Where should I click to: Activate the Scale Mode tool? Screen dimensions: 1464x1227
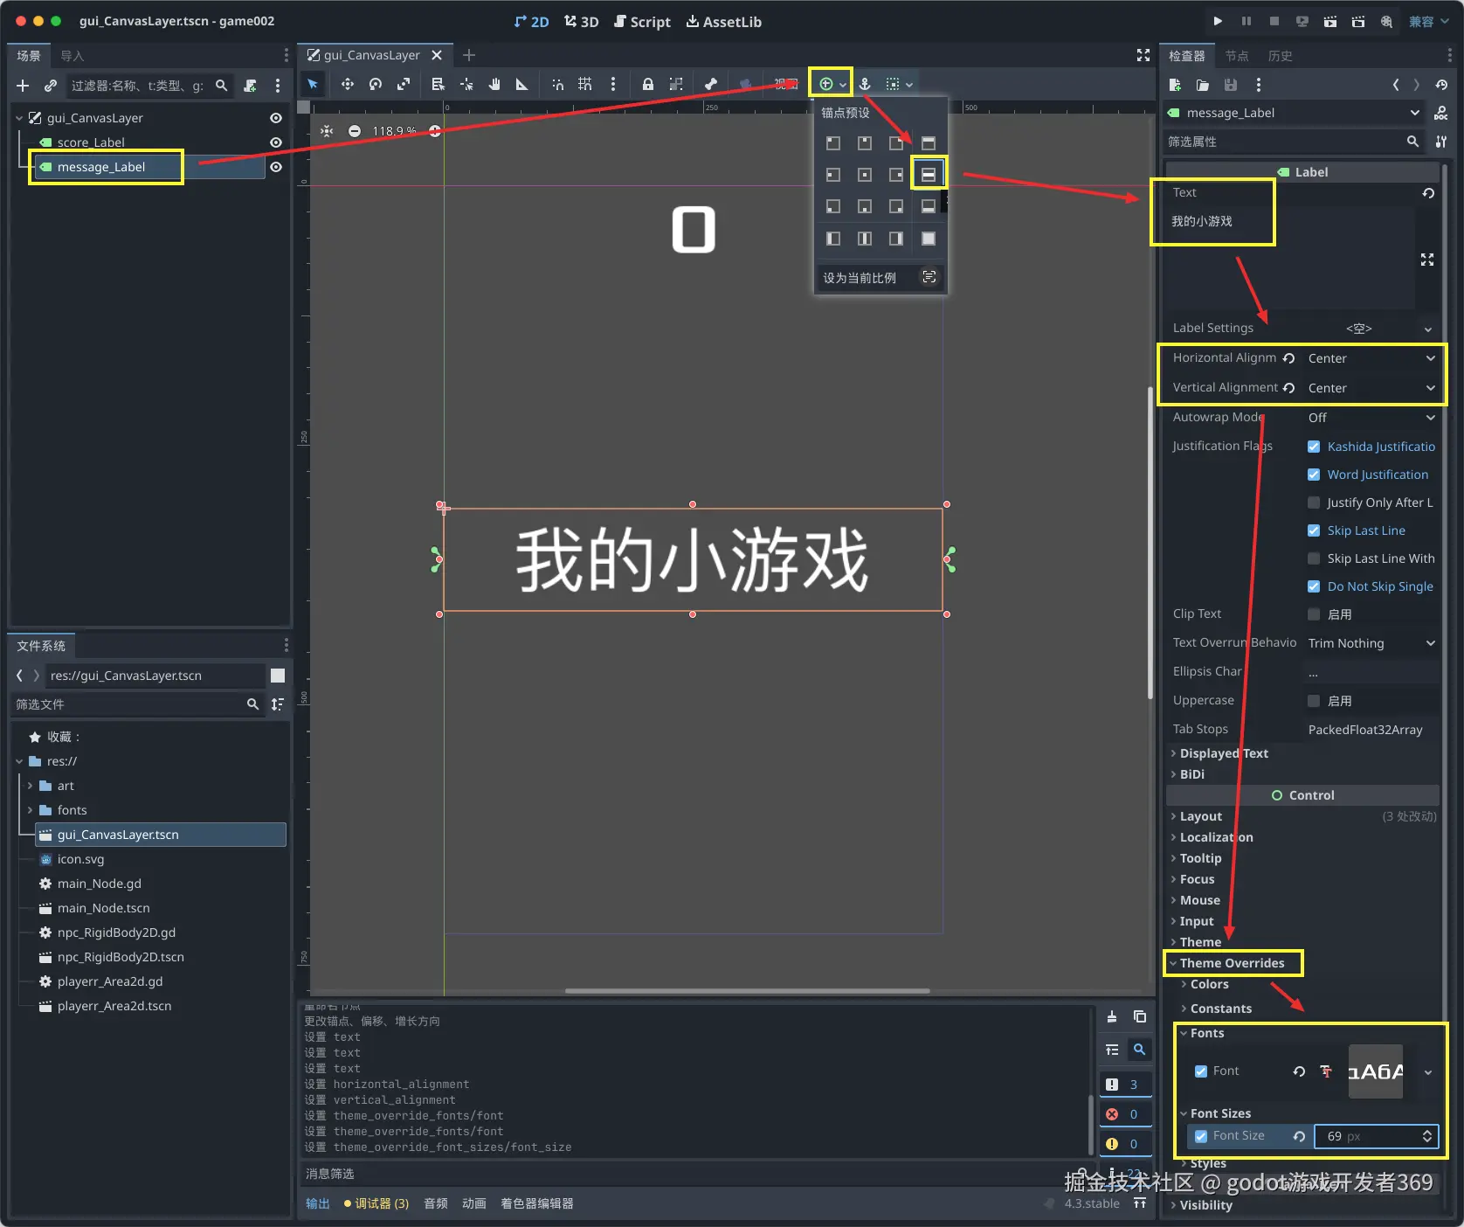pos(404,84)
